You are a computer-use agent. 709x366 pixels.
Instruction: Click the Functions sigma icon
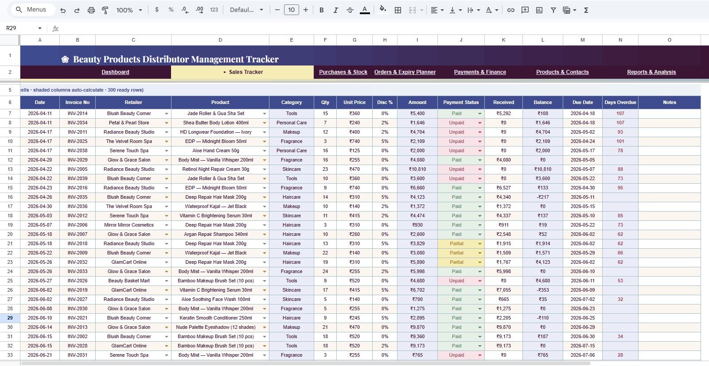coord(586,10)
